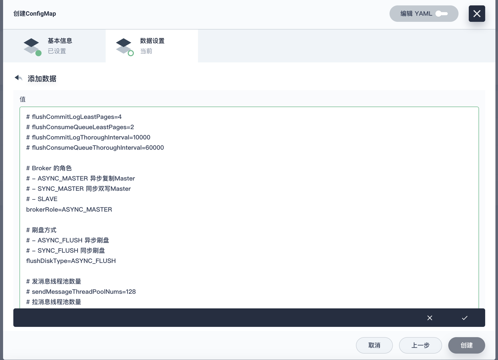Confirm data entry with the checkmark icon
The image size is (498, 360).
tap(465, 318)
